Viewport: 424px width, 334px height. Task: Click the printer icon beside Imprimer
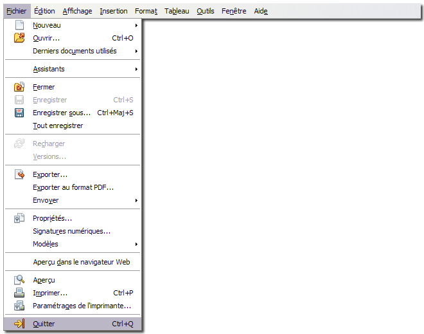pyautogui.click(x=19, y=293)
